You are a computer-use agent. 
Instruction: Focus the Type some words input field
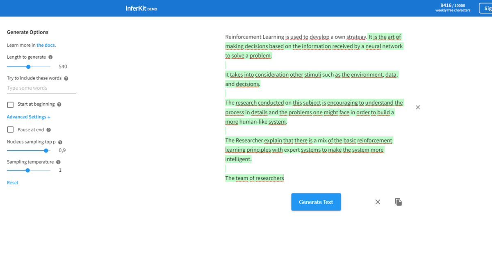tap(41, 88)
